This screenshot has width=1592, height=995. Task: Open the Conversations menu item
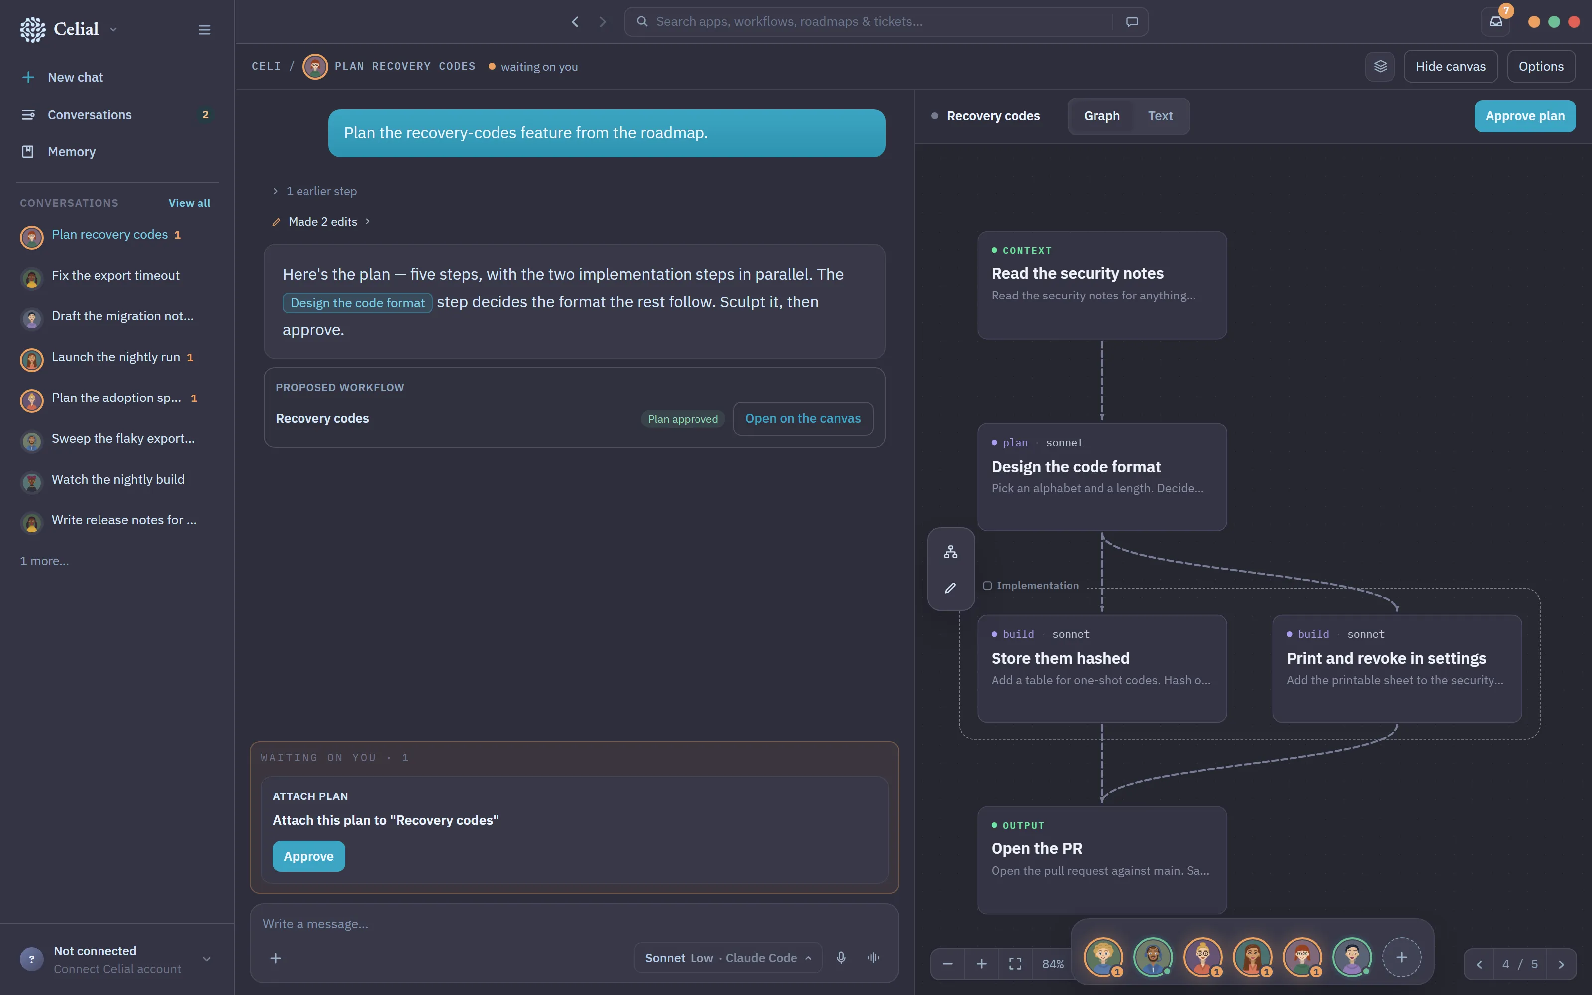coord(117,115)
